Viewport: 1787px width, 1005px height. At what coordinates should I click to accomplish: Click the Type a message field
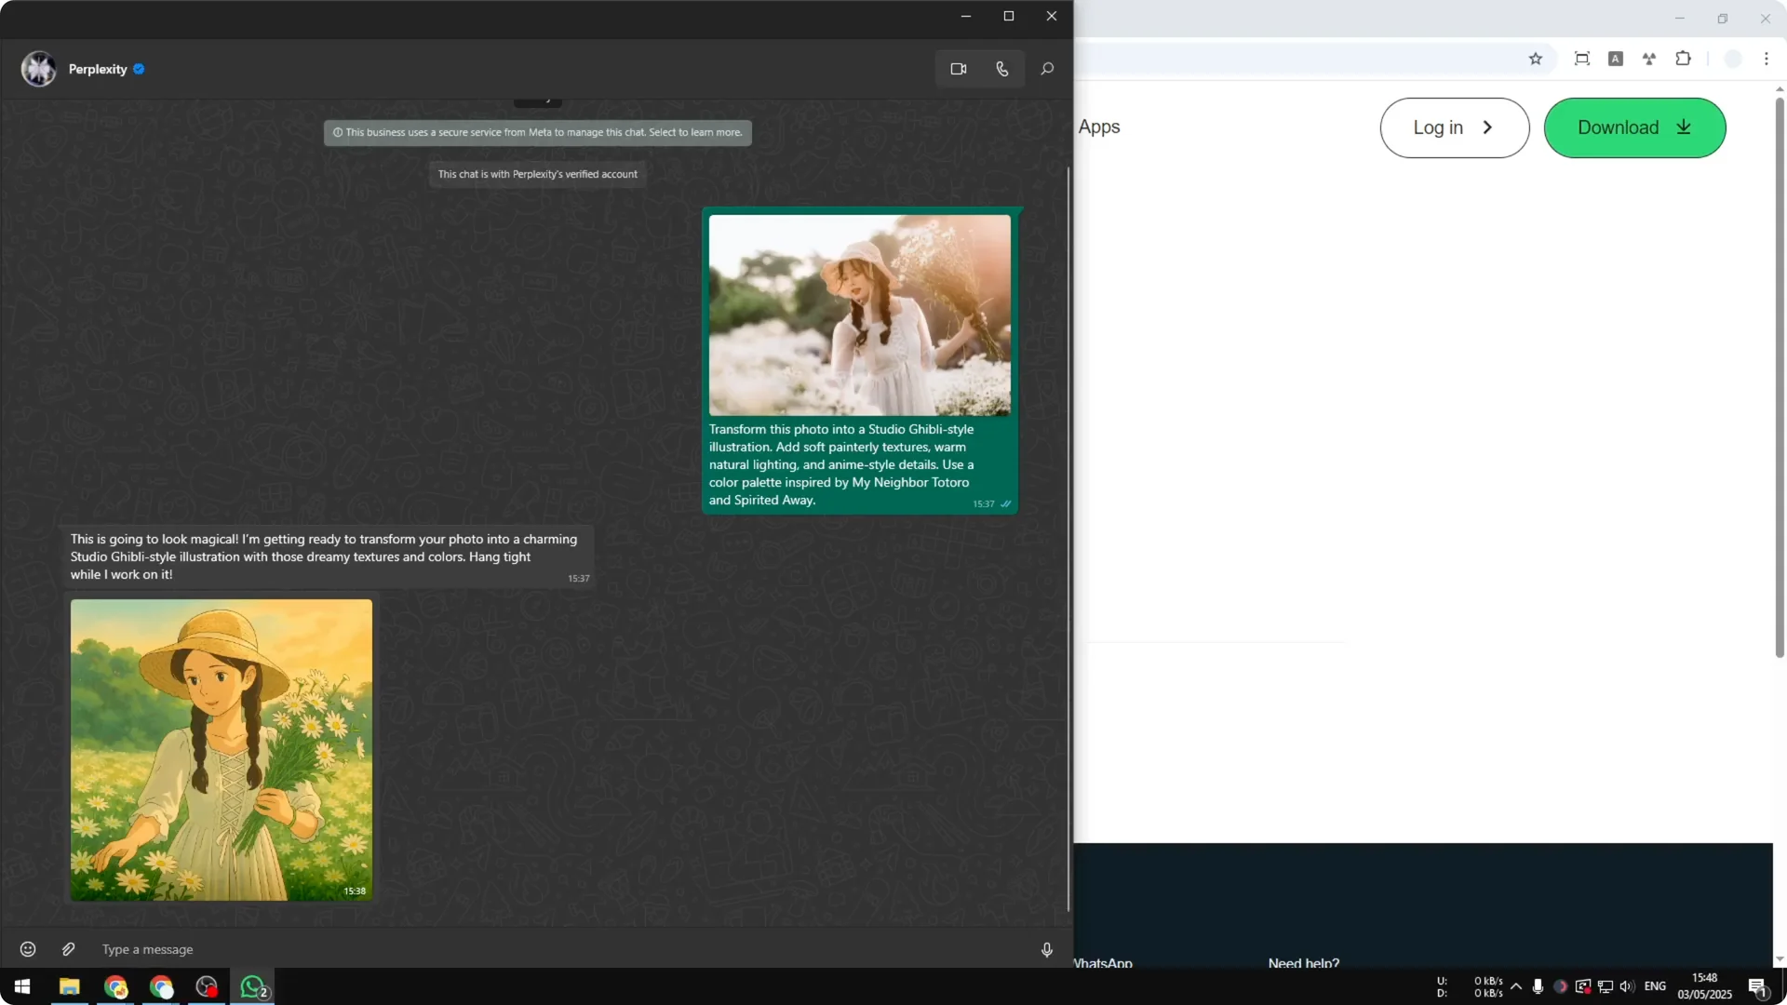[558, 949]
